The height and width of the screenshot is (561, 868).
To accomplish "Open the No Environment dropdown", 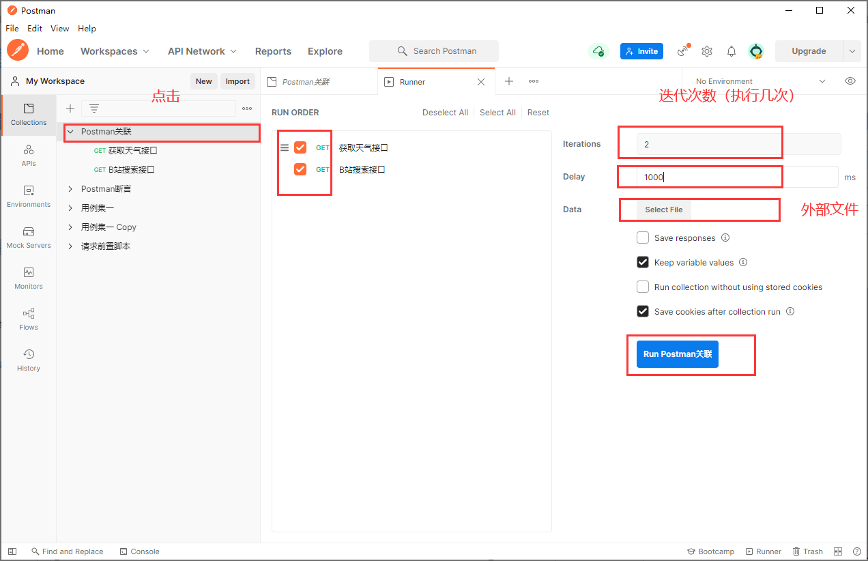I will coord(760,81).
